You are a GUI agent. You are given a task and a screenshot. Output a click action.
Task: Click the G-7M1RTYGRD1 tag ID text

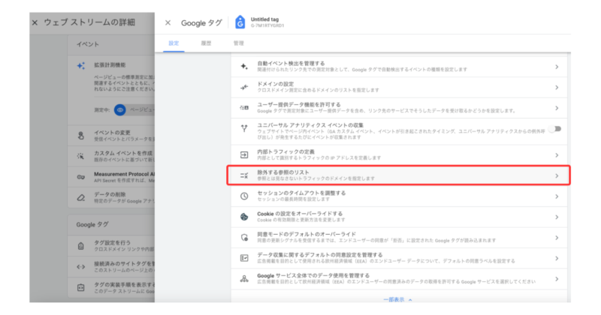point(267,25)
